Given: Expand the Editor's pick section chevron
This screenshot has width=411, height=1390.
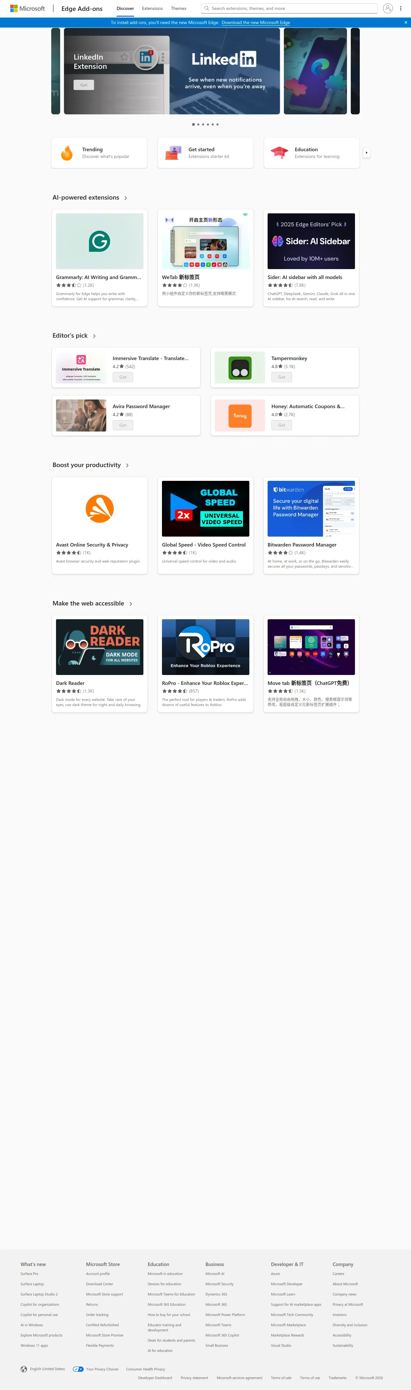Looking at the screenshot, I should coord(94,336).
